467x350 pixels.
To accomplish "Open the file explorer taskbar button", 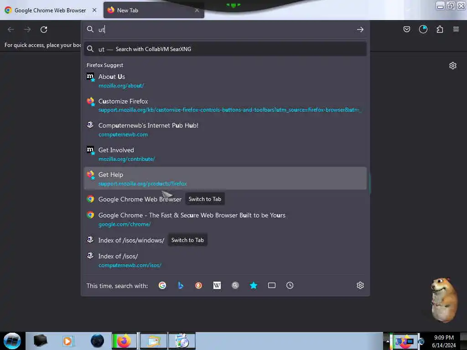I will 154,341.
